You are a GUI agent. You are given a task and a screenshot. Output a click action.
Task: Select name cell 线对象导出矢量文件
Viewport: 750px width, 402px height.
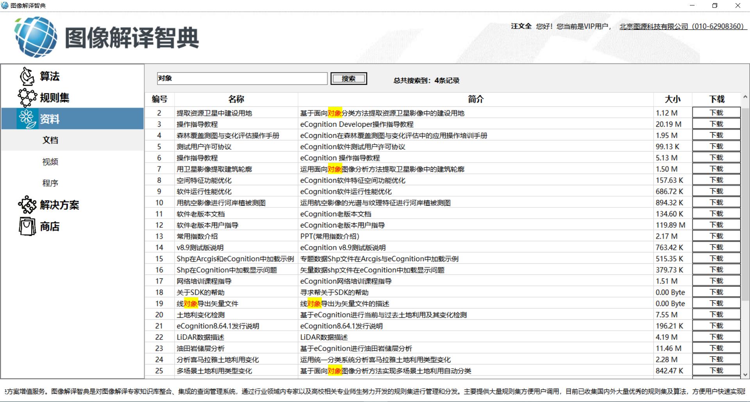236,303
